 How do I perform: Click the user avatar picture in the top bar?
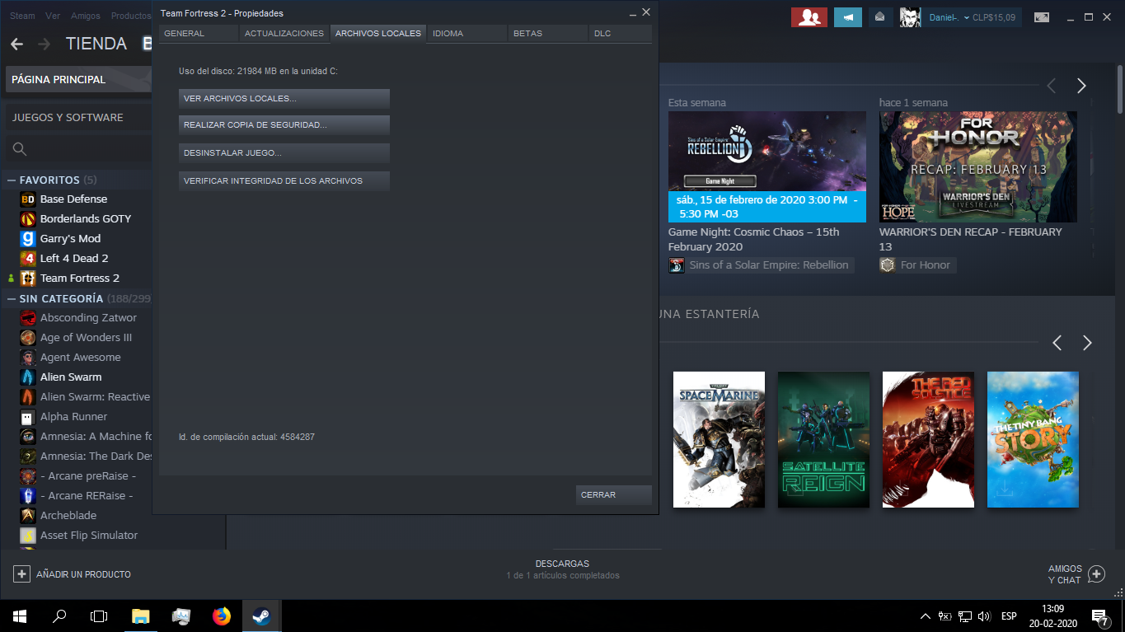pos(910,17)
